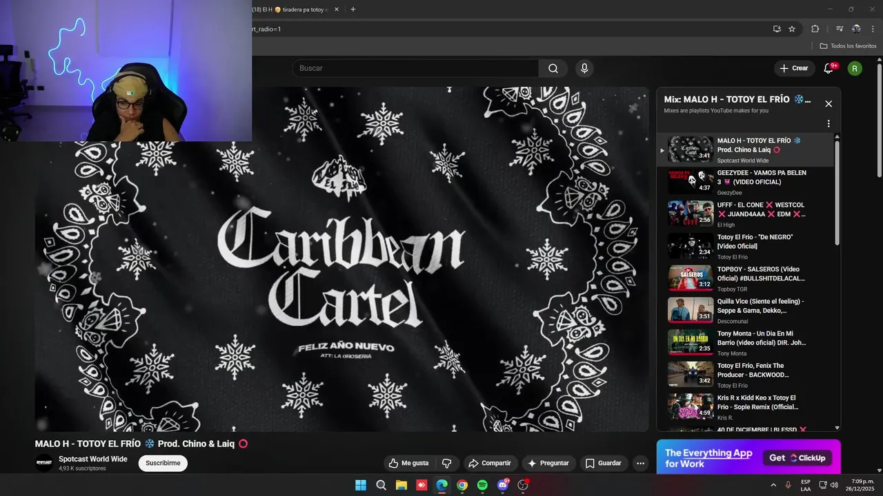Viewport: 883px width, 496px height.
Task: Click Compartir to share the video
Action: pyautogui.click(x=490, y=463)
